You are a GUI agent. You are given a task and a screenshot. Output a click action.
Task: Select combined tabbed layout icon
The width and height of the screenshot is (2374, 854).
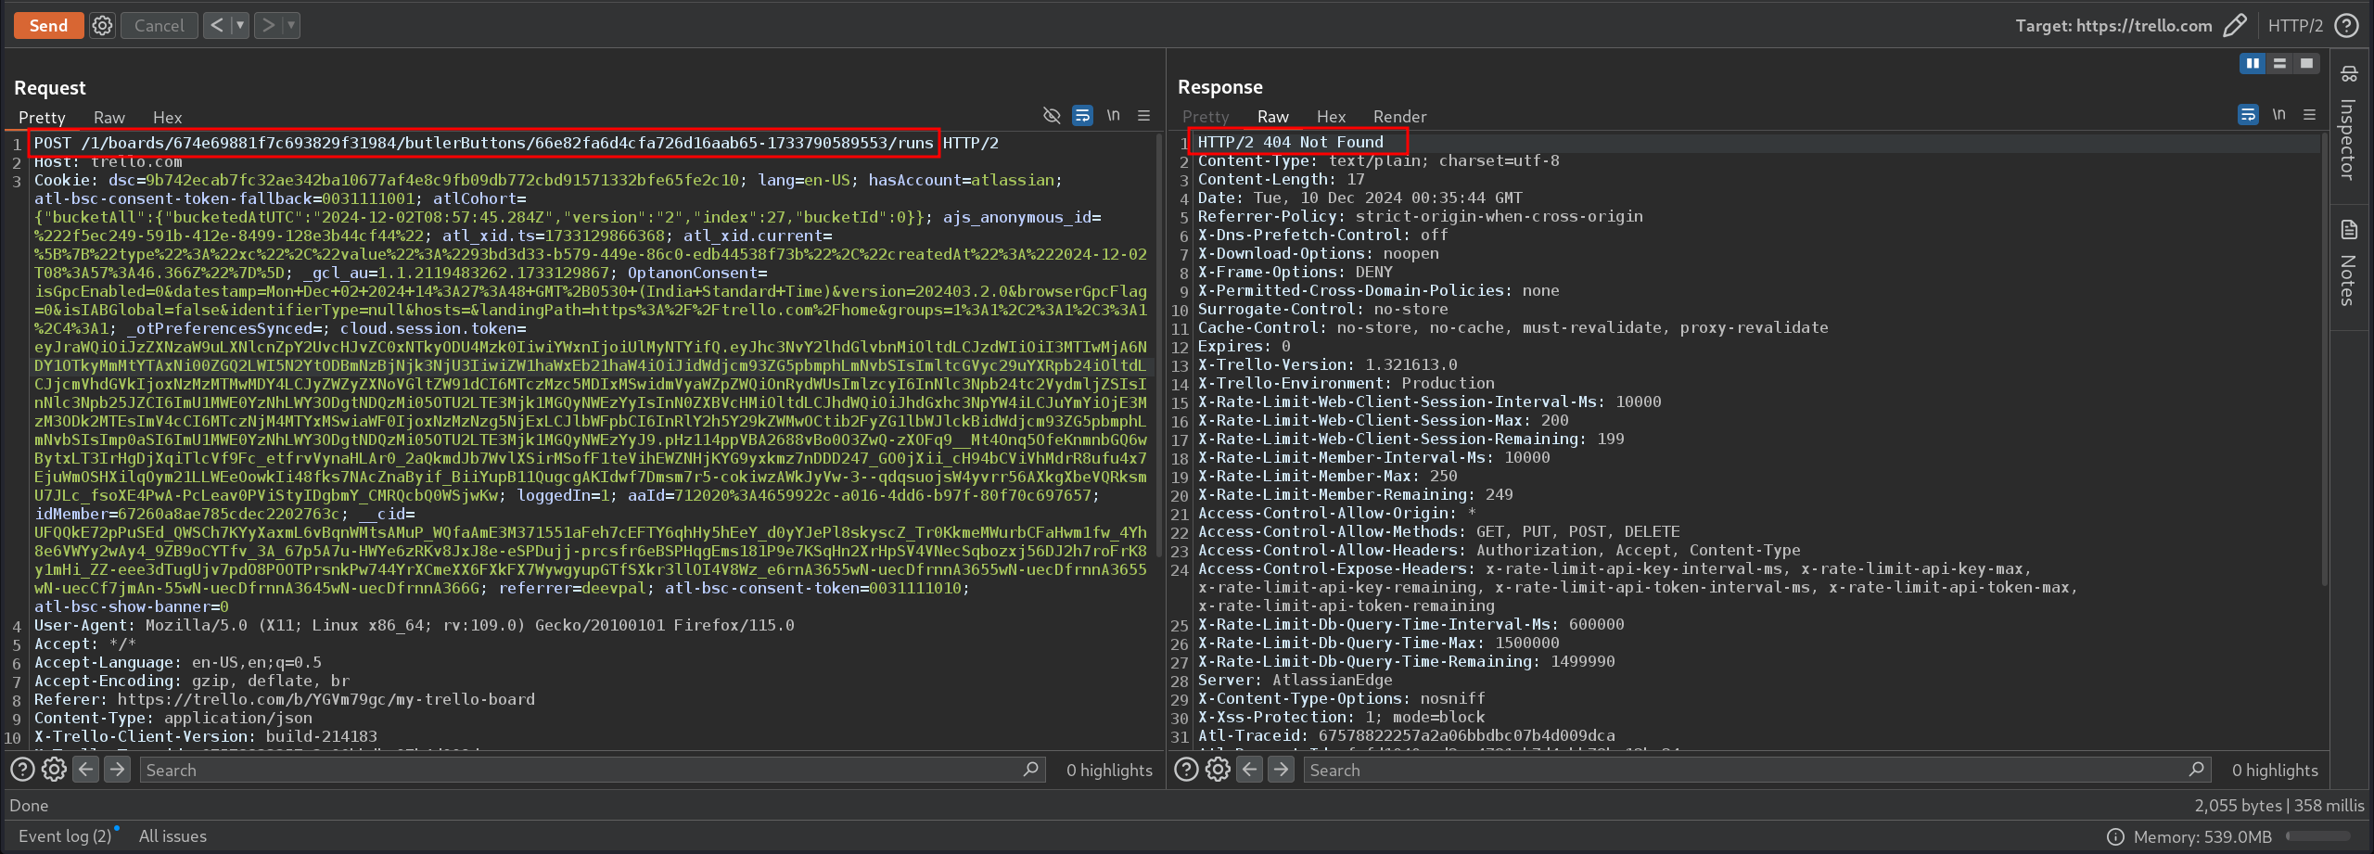(2306, 63)
